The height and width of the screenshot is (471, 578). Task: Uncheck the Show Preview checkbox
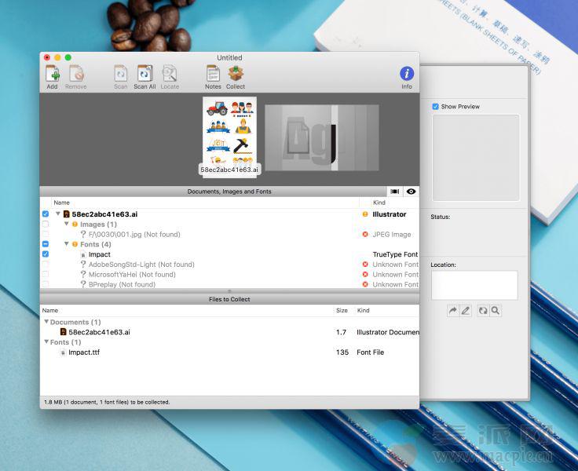(436, 107)
